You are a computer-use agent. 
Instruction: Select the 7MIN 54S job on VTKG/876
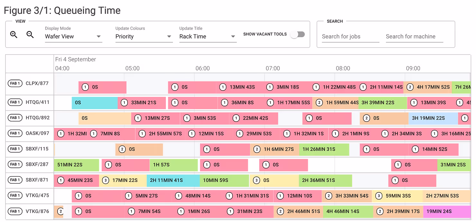point(149,211)
